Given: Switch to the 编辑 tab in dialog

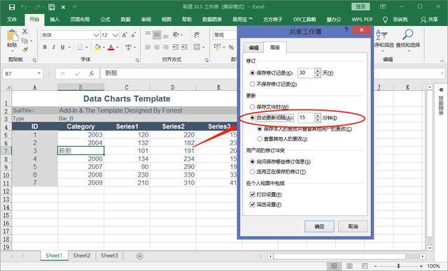Looking at the screenshot, I should pos(253,47).
